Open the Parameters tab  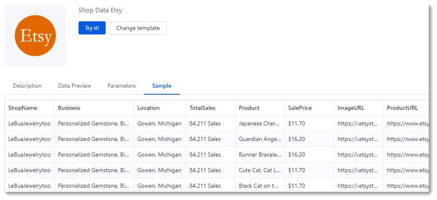click(122, 86)
